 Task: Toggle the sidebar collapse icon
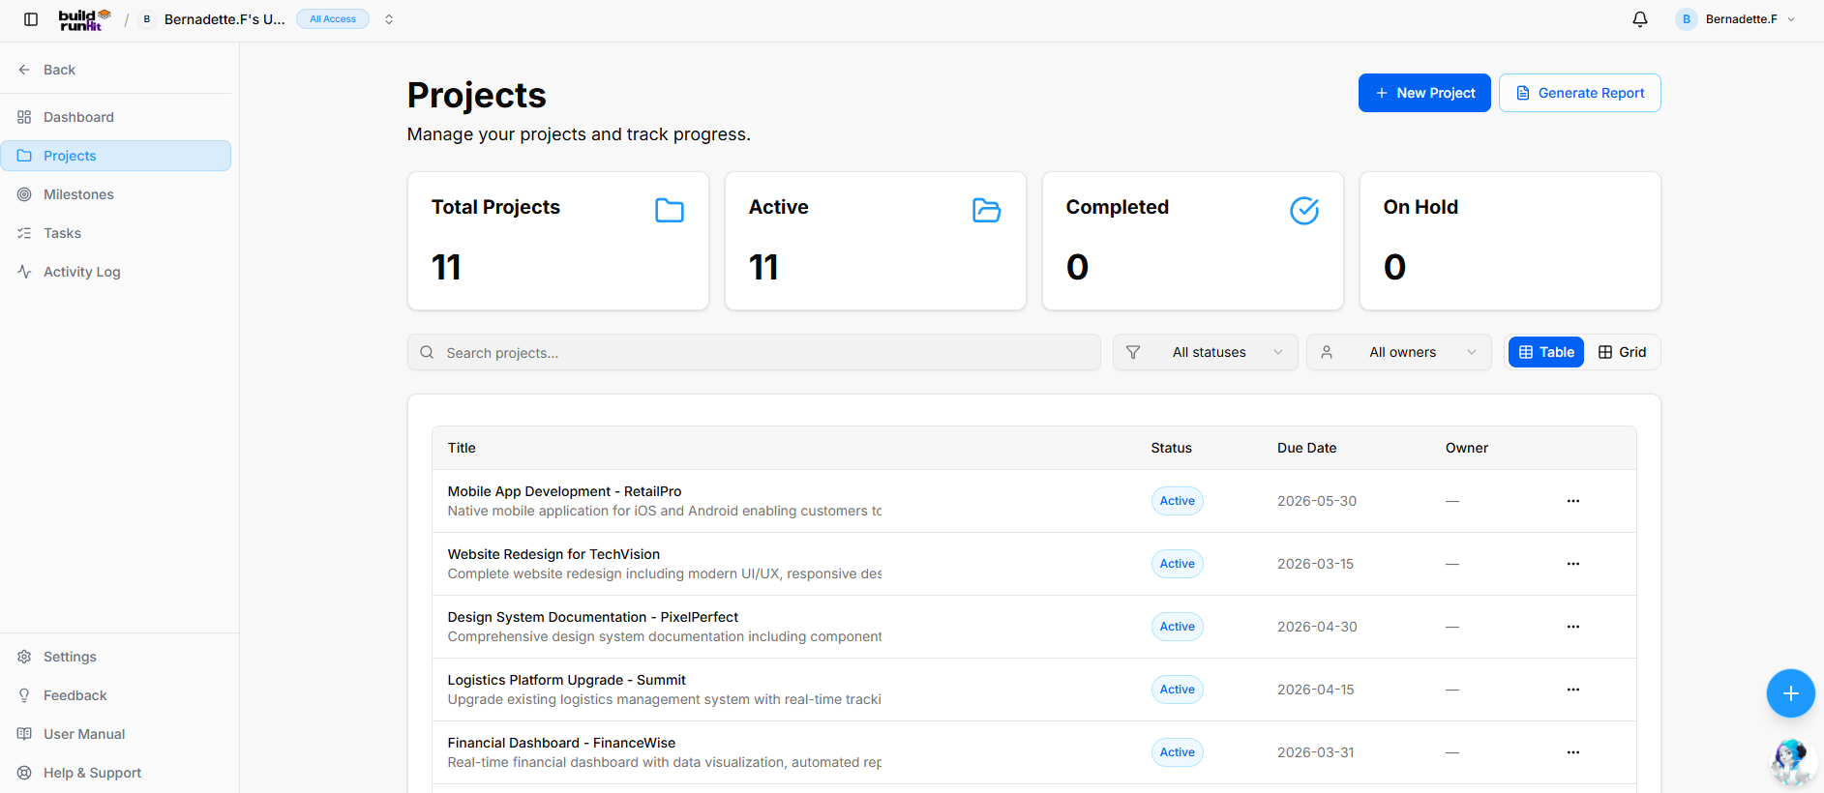point(31,19)
